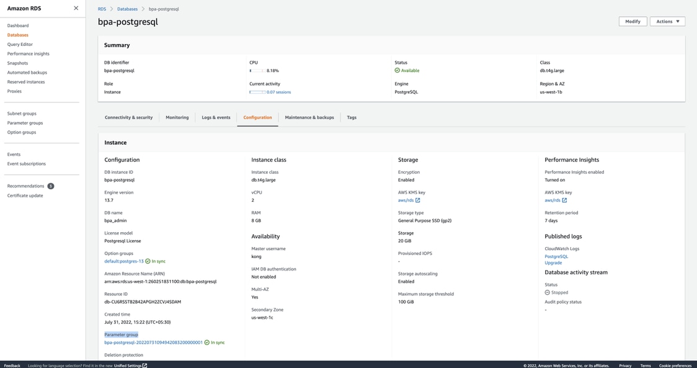Open Dashboard in the sidebar
This screenshot has height=368, width=697.
(x=18, y=25)
